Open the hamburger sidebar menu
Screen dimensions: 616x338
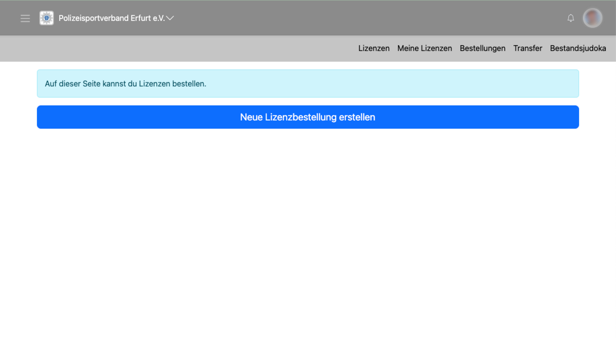click(25, 18)
